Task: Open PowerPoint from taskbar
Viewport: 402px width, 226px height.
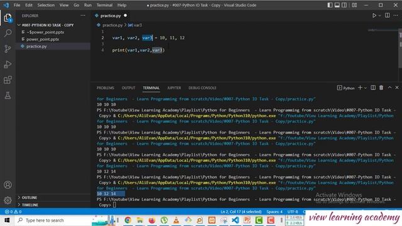Action: 247,220
